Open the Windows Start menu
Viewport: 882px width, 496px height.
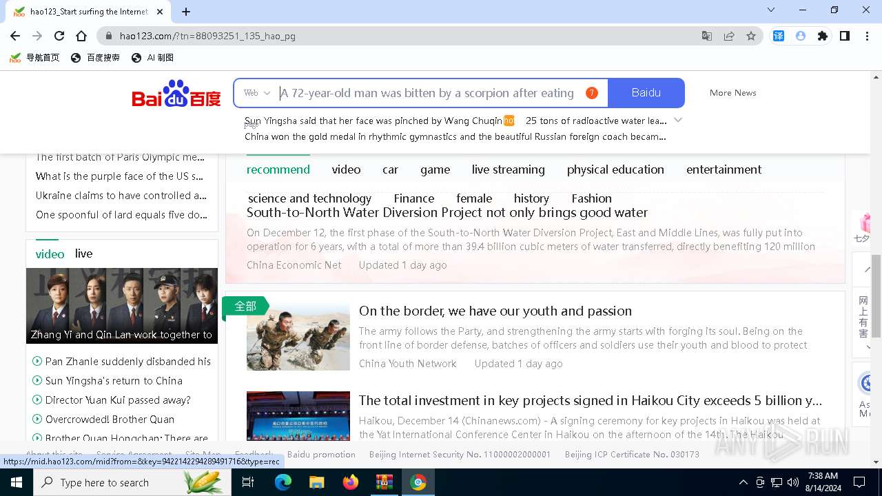pos(17,482)
